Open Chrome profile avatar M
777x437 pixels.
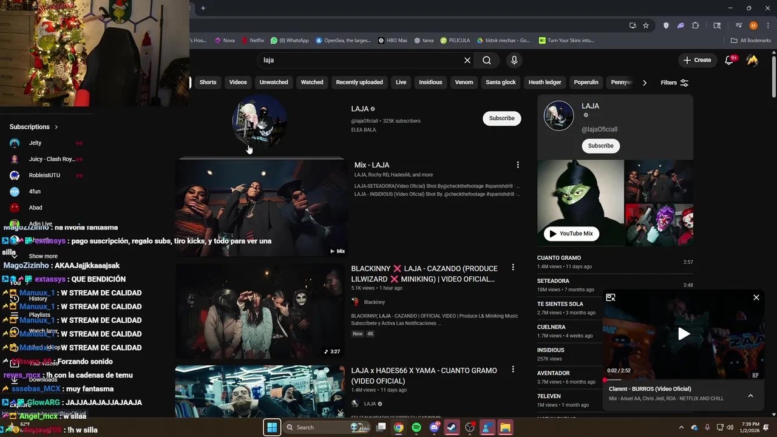point(753,25)
